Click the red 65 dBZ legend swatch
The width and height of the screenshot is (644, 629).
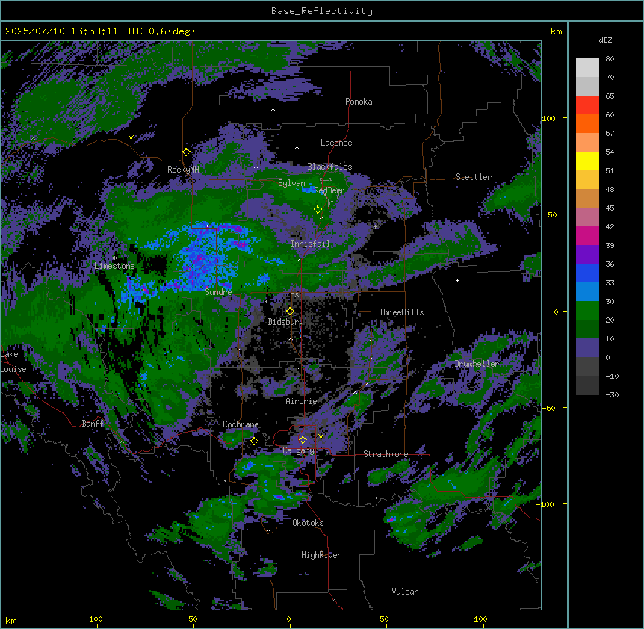click(x=587, y=105)
